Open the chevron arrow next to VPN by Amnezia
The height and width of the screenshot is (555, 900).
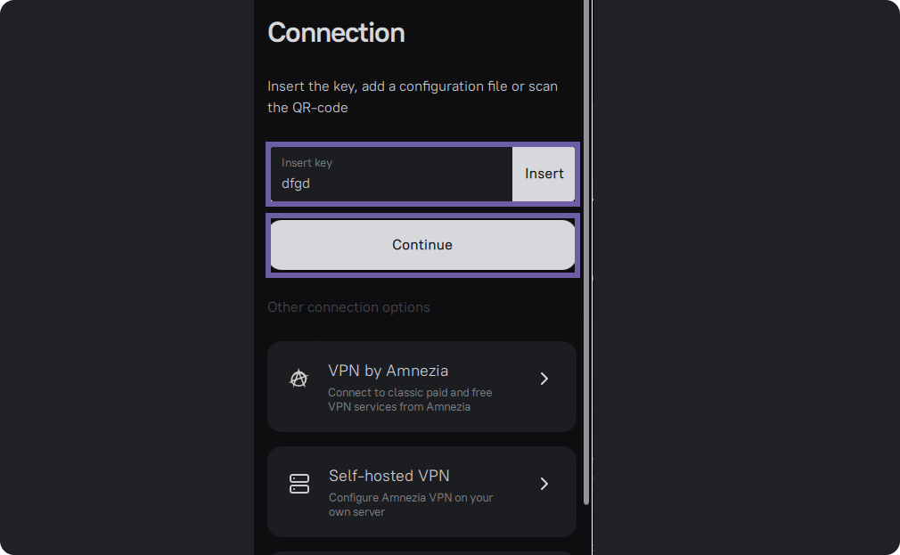coord(544,379)
